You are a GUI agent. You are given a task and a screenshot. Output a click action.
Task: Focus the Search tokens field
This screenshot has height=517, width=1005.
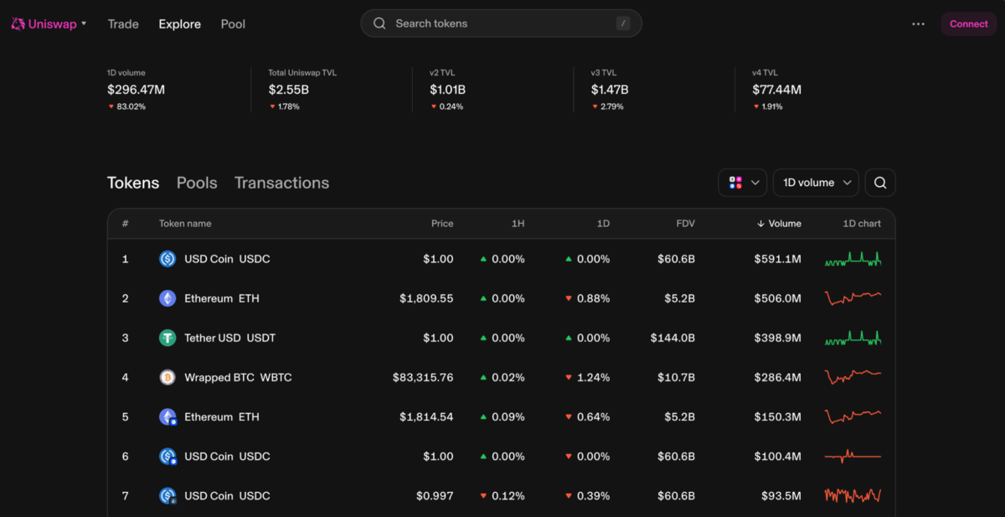click(501, 23)
